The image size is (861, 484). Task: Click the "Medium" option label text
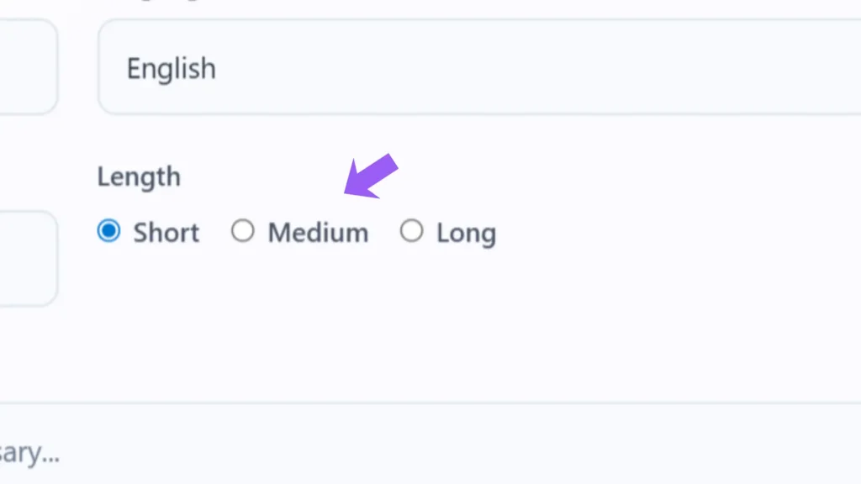click(318, 233)
